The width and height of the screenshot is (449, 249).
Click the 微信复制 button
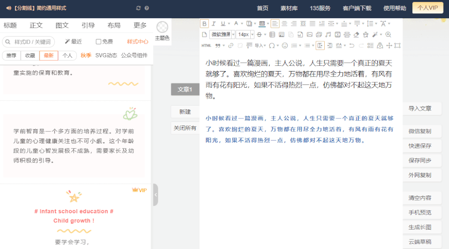[419, 131]
